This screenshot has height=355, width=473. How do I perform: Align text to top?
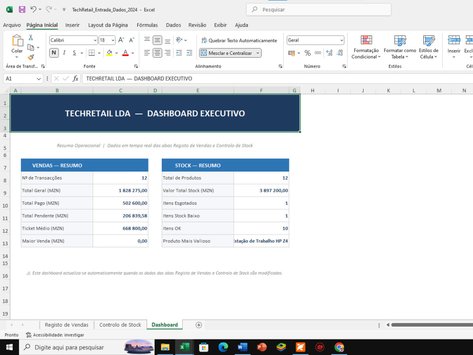147,40
